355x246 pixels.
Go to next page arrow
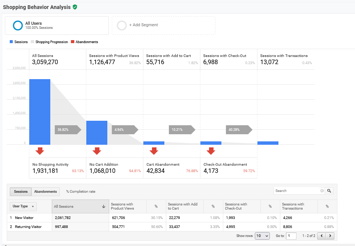[x=330, y=236]
